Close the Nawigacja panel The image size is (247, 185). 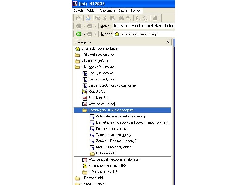click(x=168, y=42)
